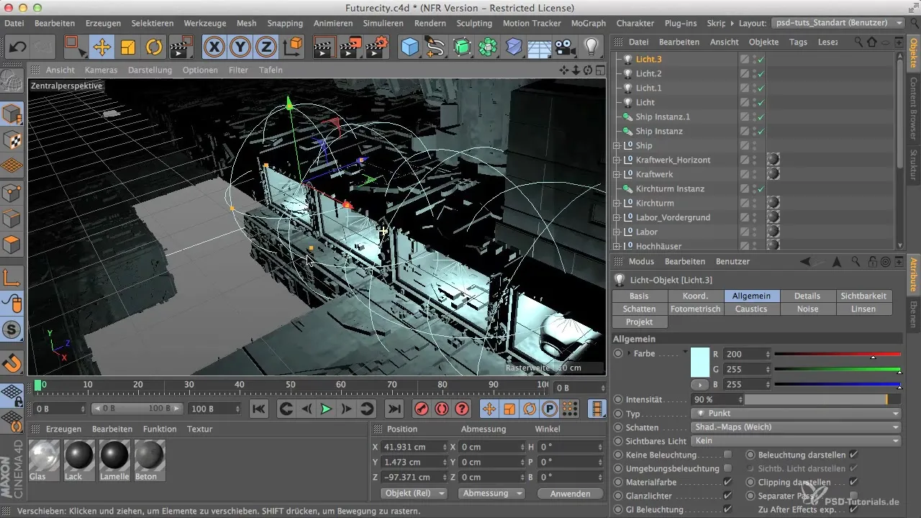Click the floor grid object icon
Viewport: 921px width, 518px height.
539,47
